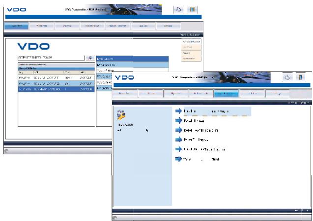Click the top button in the back window's right side panel

191,42
